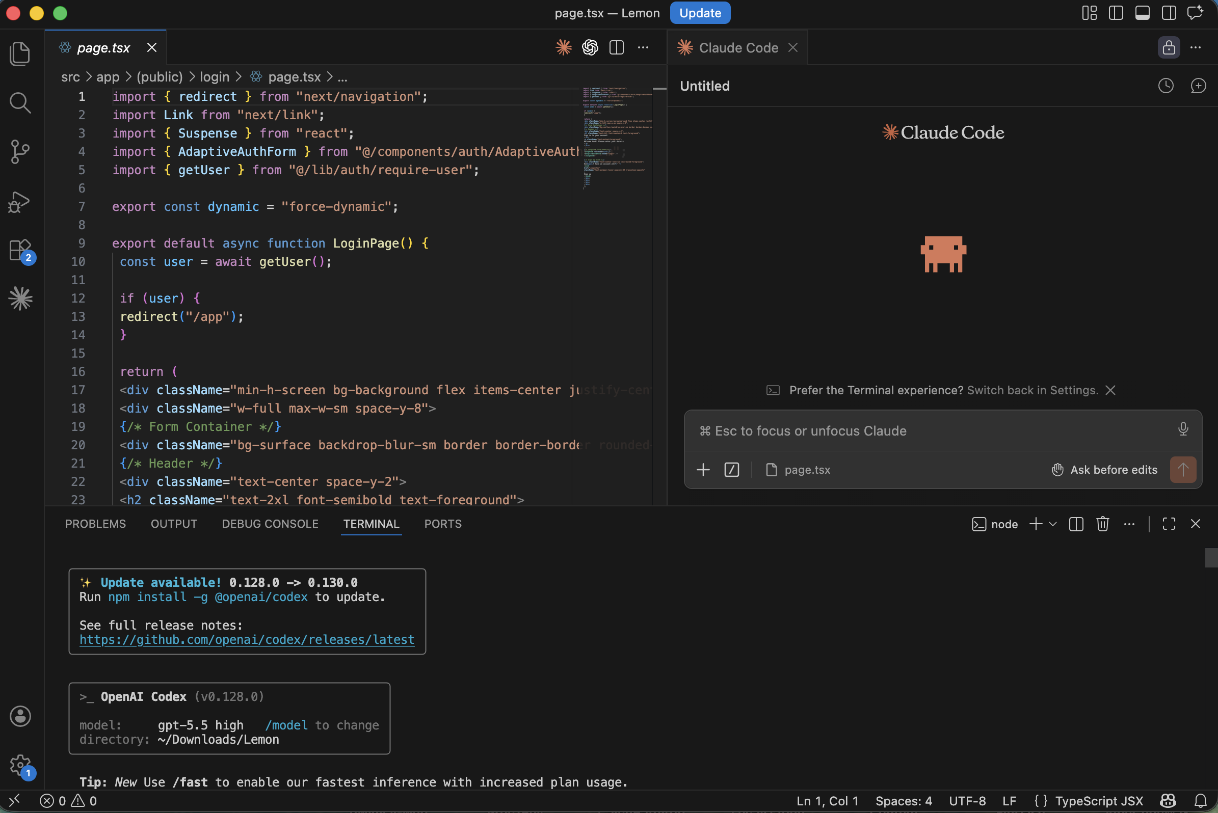Close the page.tsx editor tab
The height and width of the screenshot is (813, 1218).
(152, 48)
